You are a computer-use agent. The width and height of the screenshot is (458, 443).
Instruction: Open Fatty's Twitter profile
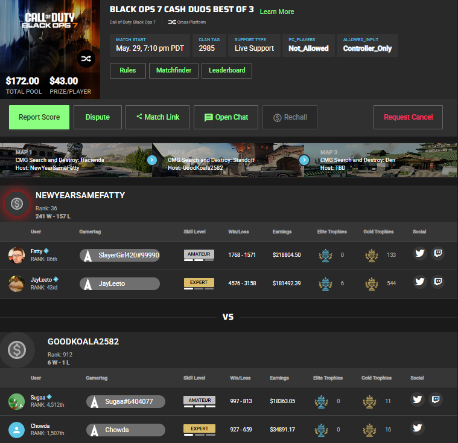(x=420, y=253)
